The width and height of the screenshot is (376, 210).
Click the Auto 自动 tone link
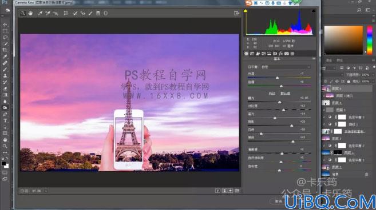272,94
